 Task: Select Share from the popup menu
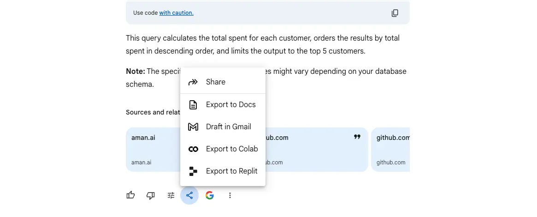(x=216, y=82)
